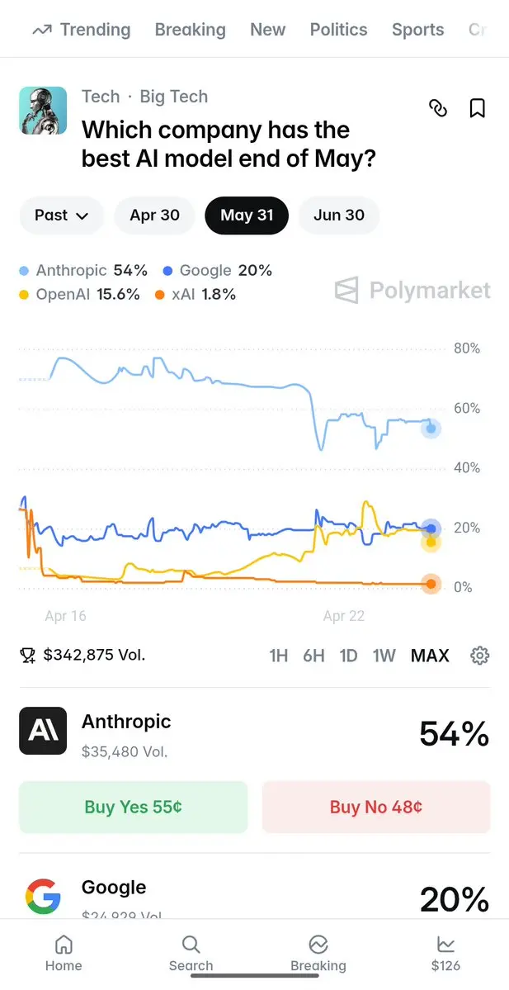Screen dimensions: 509x990
Task: Buy Yes on Anthropic at 55 cents
Action: pos(133,807)
